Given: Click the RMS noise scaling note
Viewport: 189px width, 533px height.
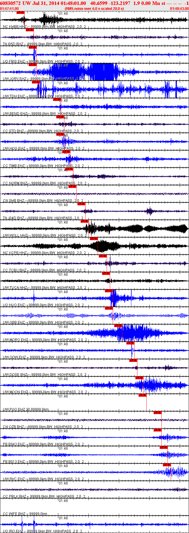Looking at the screenshot, I should pyautogui.click(x=94, y=9).
